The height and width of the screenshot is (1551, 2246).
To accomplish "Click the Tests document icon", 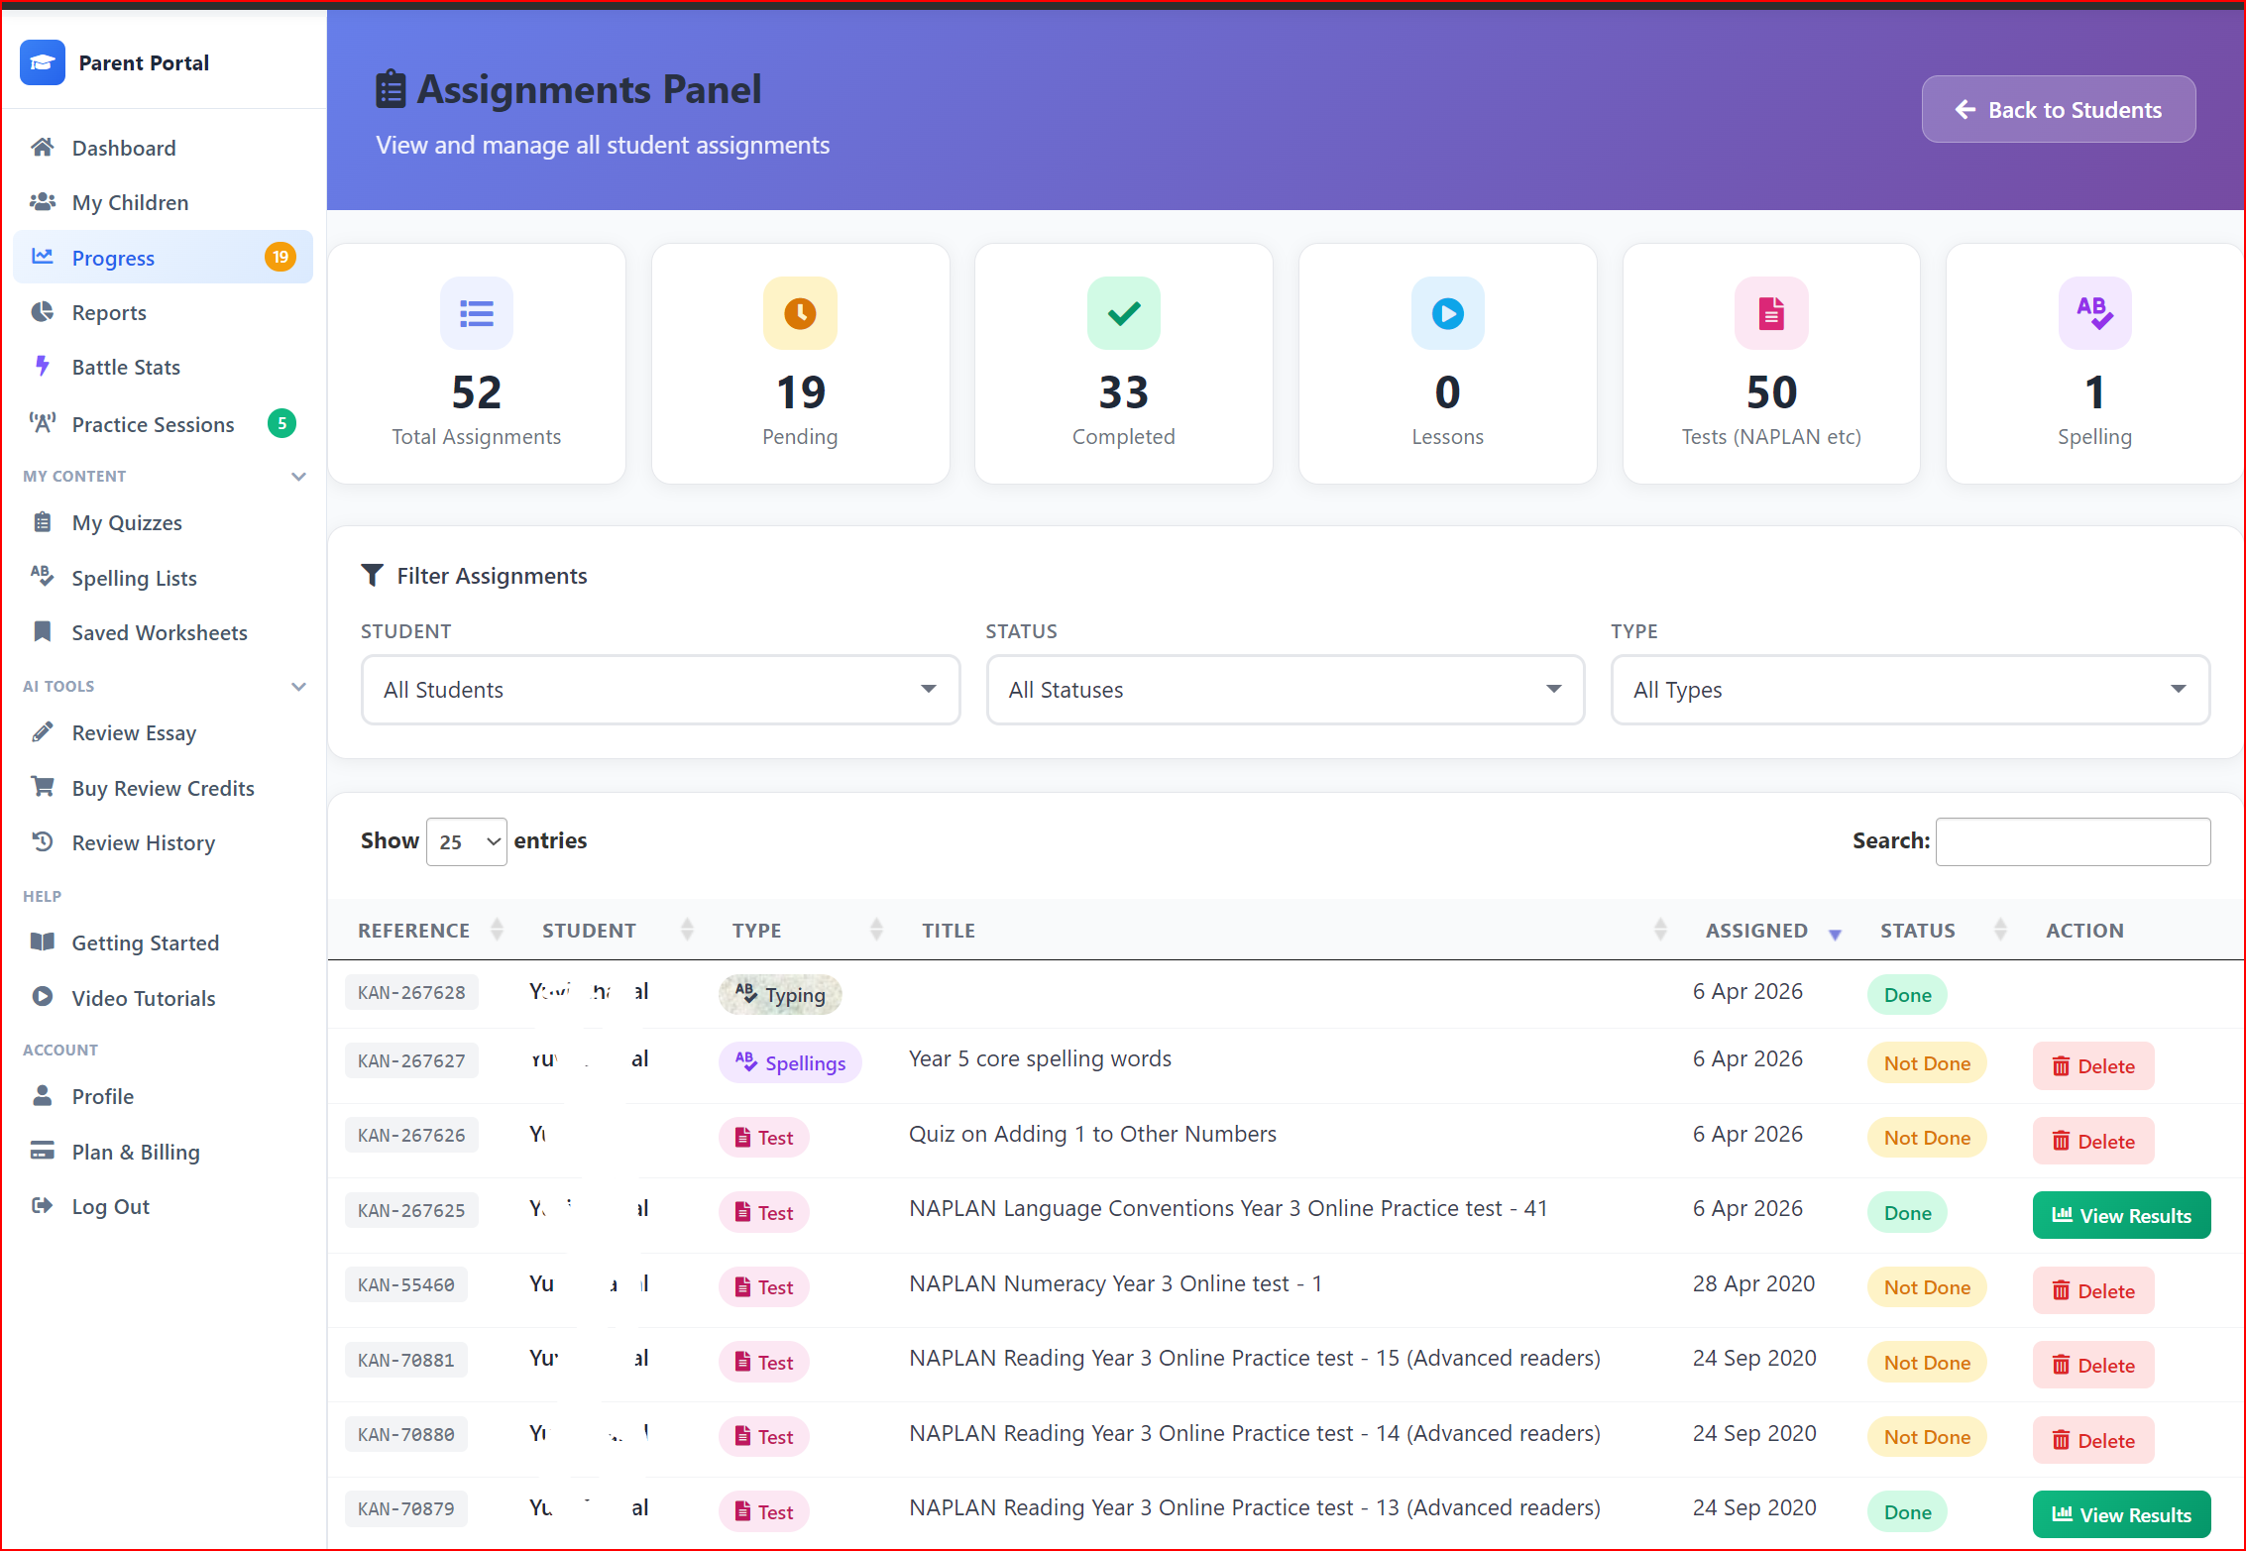I will (1771, 314).
